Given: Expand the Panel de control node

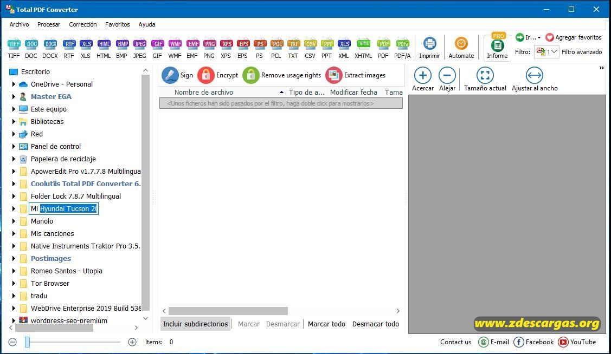Looking at the screenshot, I should click(14, 146).
